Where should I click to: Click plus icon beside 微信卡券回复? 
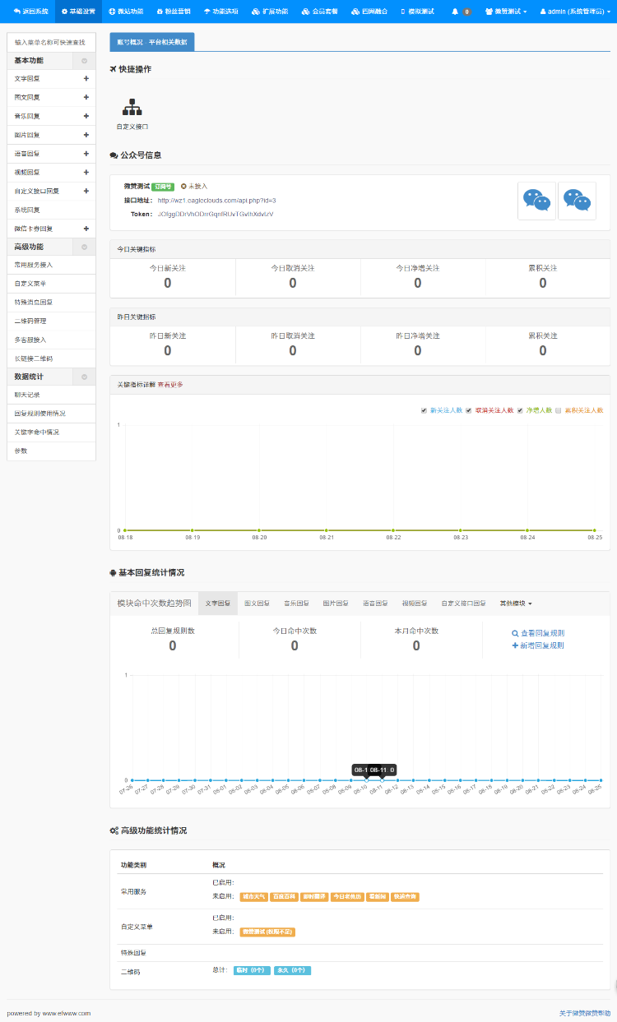86,229
